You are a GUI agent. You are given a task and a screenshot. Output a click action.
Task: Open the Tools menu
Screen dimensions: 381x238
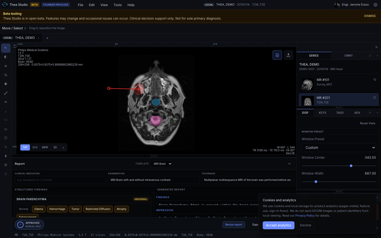118,5
